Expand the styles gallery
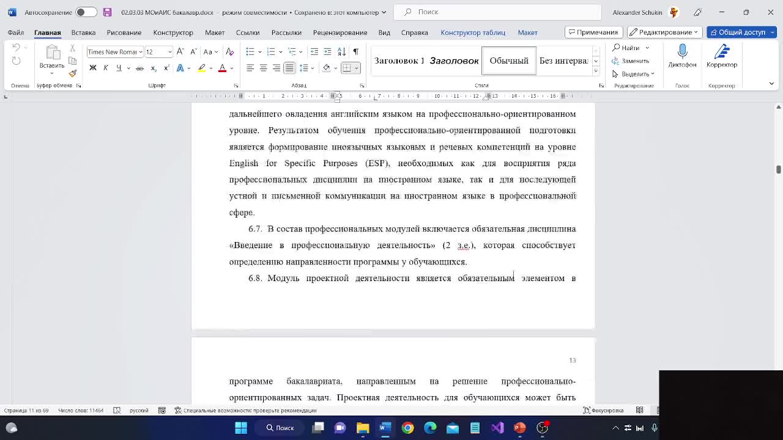783x440 pixels. [596, 71]
